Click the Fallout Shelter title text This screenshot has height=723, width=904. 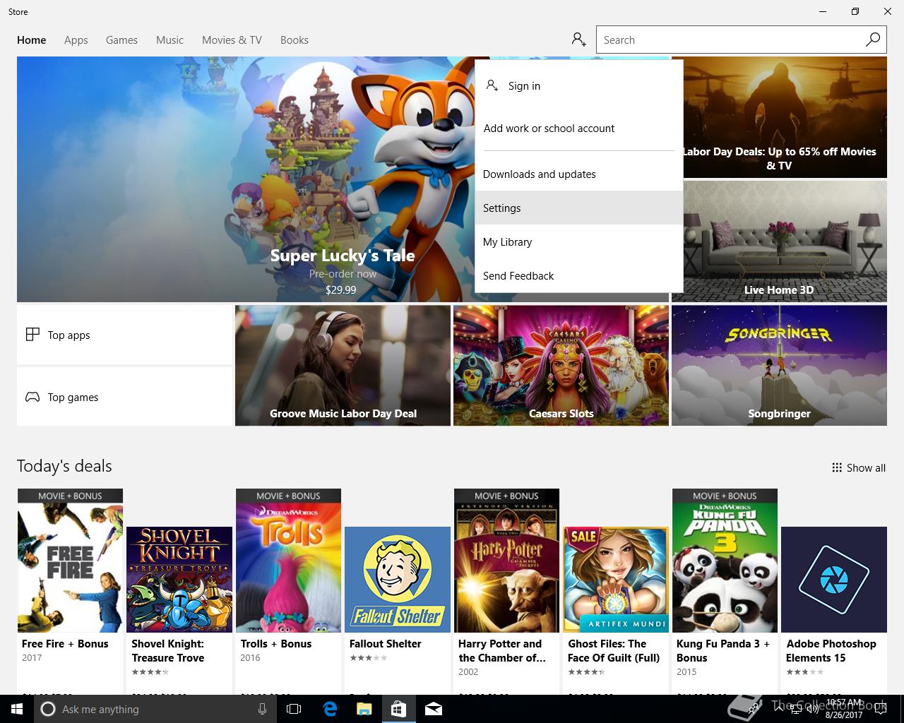385,644
